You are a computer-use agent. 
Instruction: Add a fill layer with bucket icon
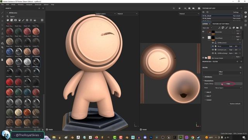(230, 28)
